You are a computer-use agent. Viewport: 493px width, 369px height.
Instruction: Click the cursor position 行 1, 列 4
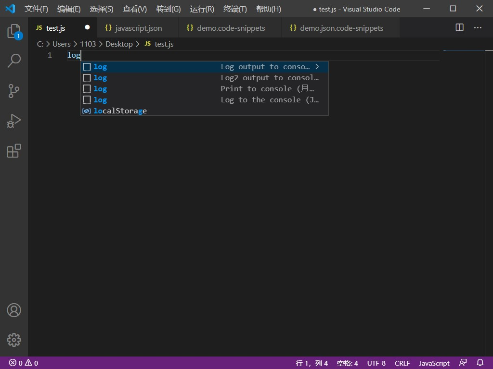click(311, 363)
